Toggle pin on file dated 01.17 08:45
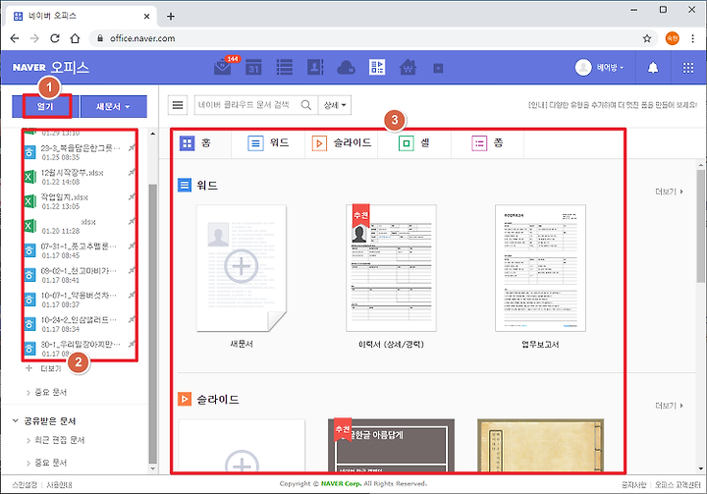Image resolution: width=707 pixels, height=494 pixels. click(132, 246)
